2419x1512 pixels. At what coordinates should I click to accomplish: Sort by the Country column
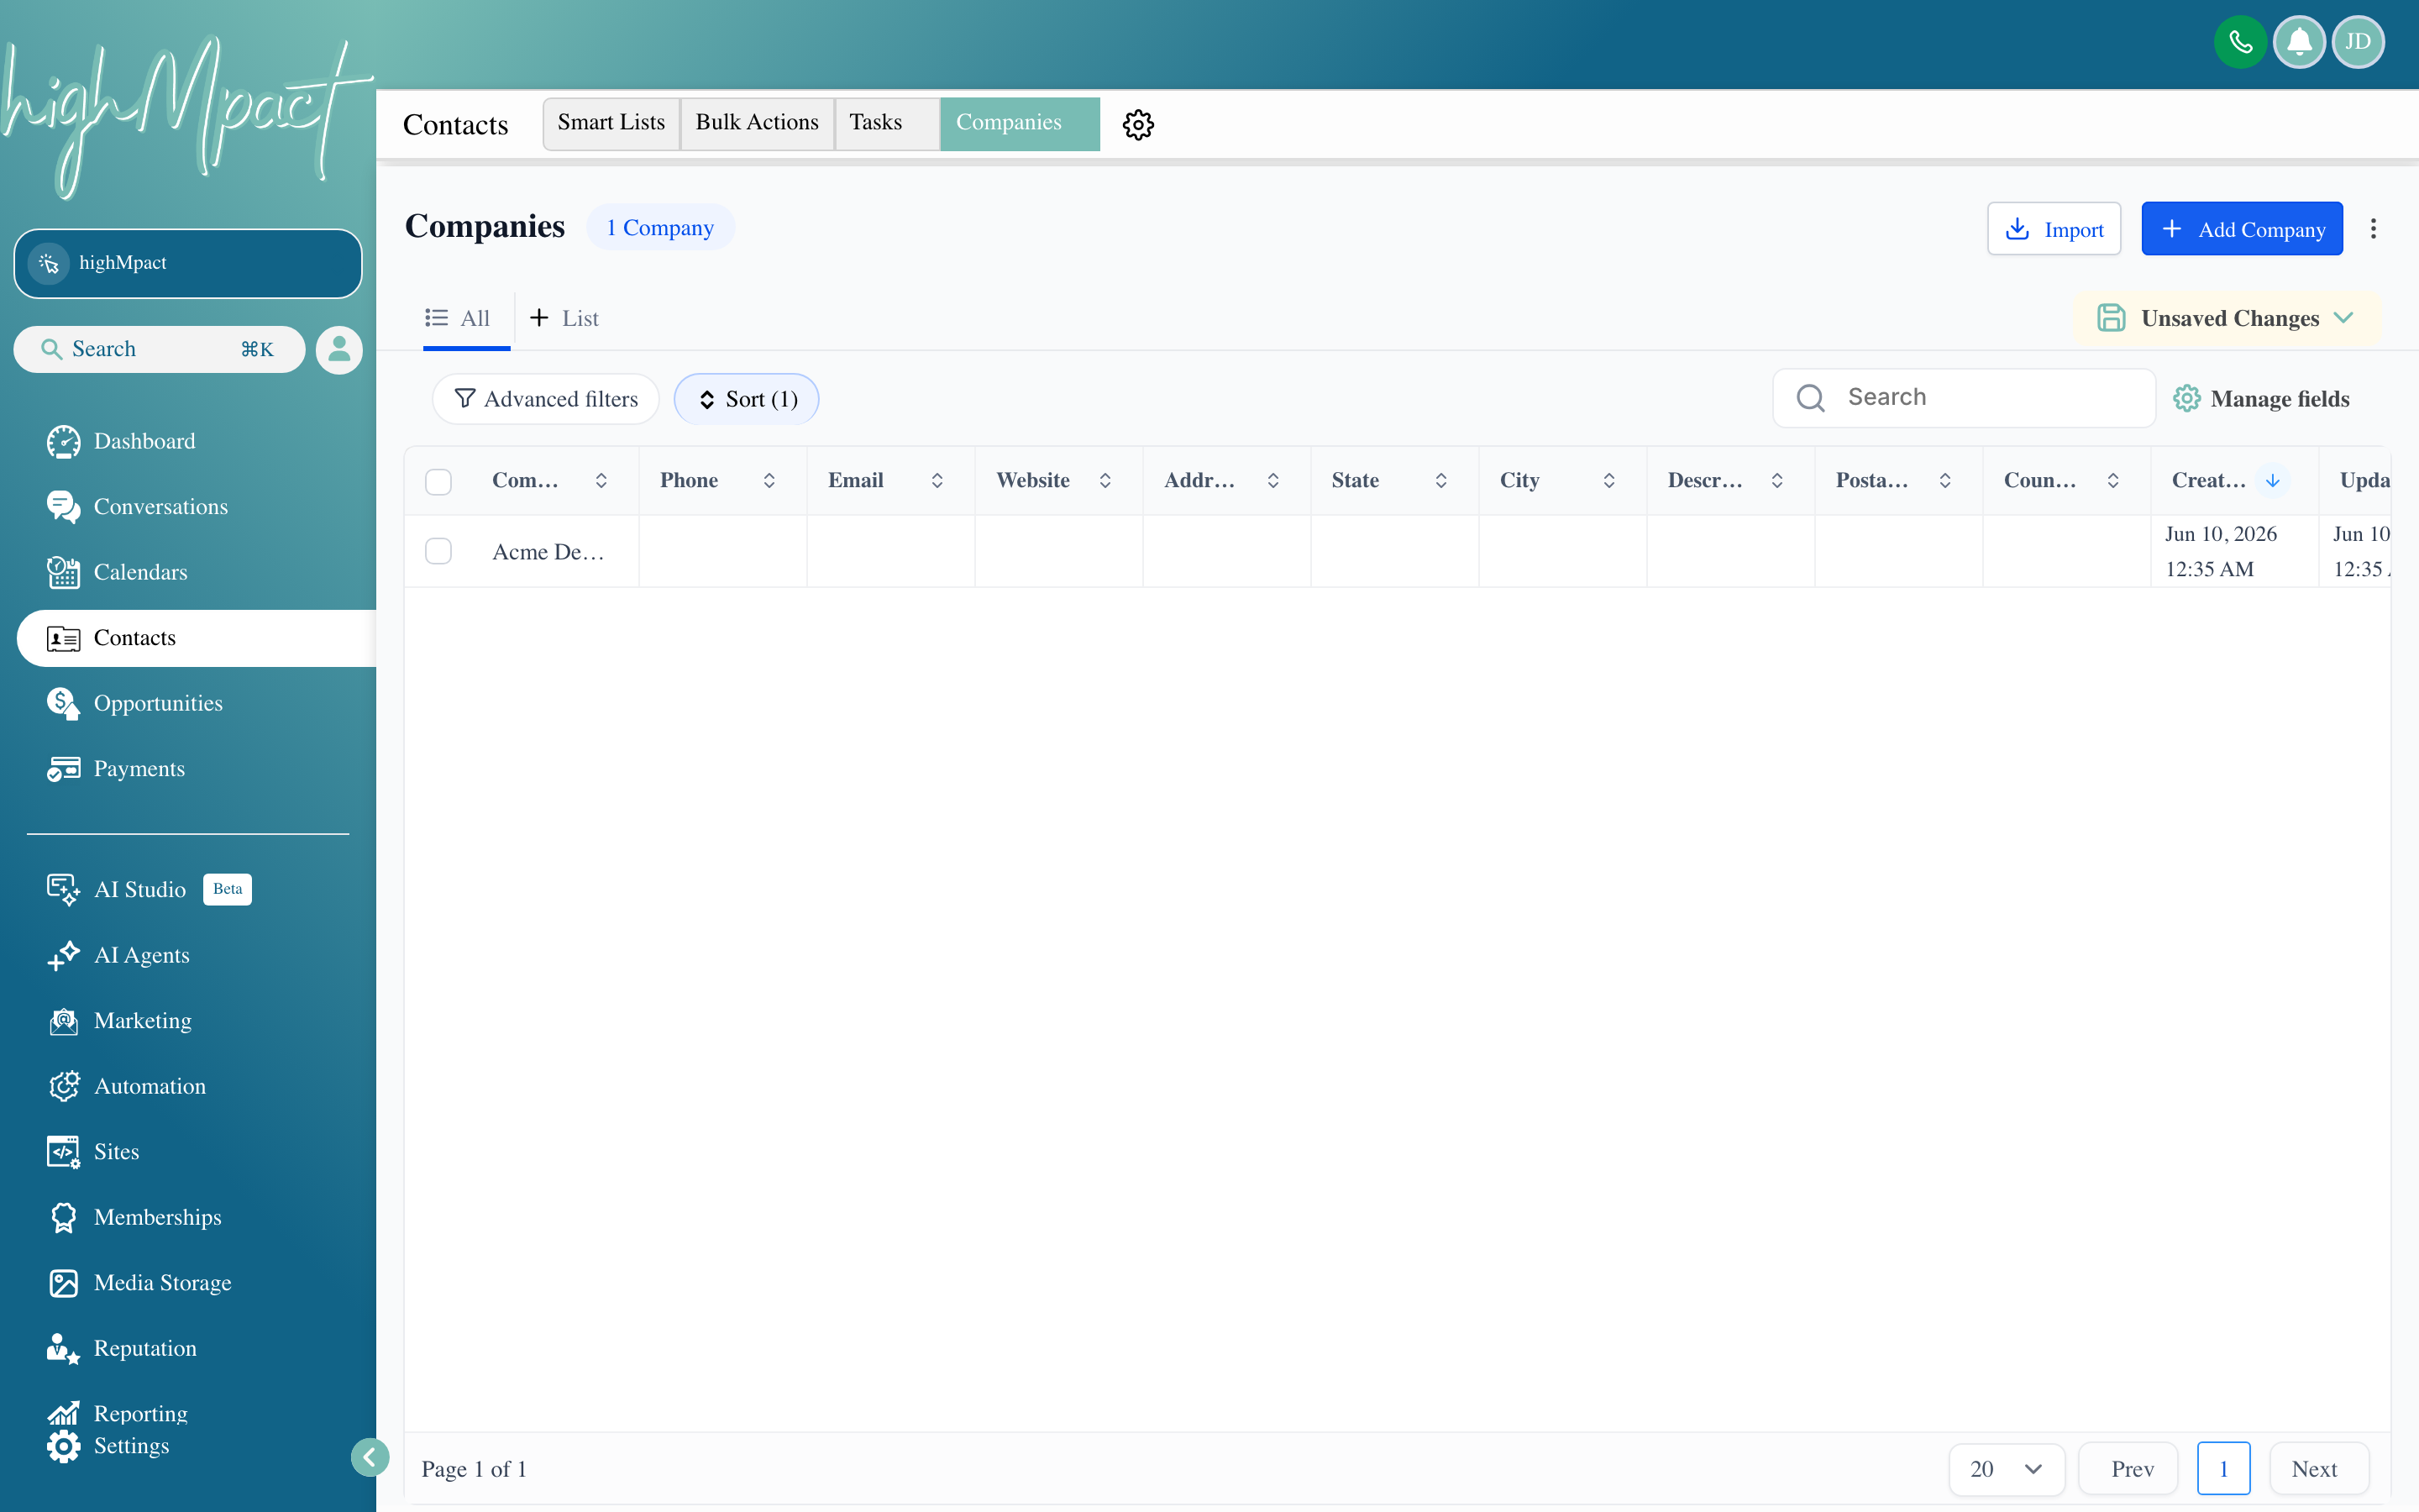point(2113,481)
